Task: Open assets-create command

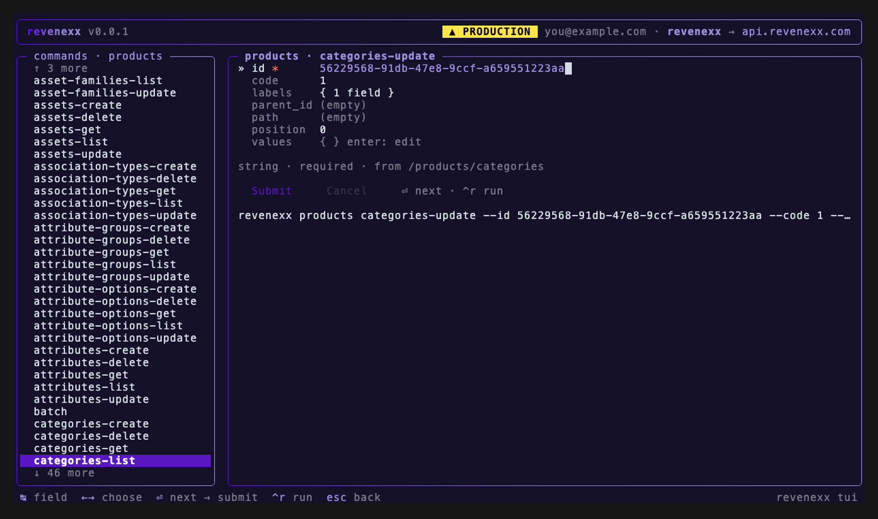Action: (x=78, y=105)
